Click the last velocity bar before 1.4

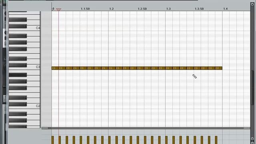[216, 140]
